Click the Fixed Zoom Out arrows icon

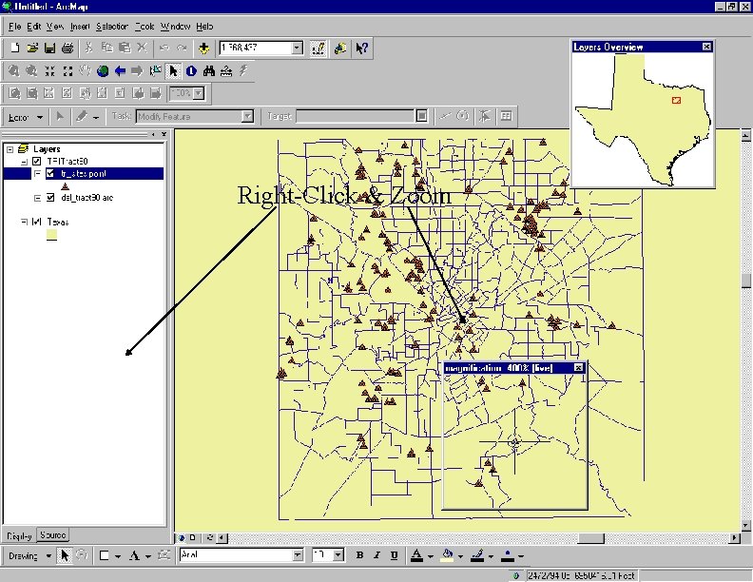tap(68, 71)
